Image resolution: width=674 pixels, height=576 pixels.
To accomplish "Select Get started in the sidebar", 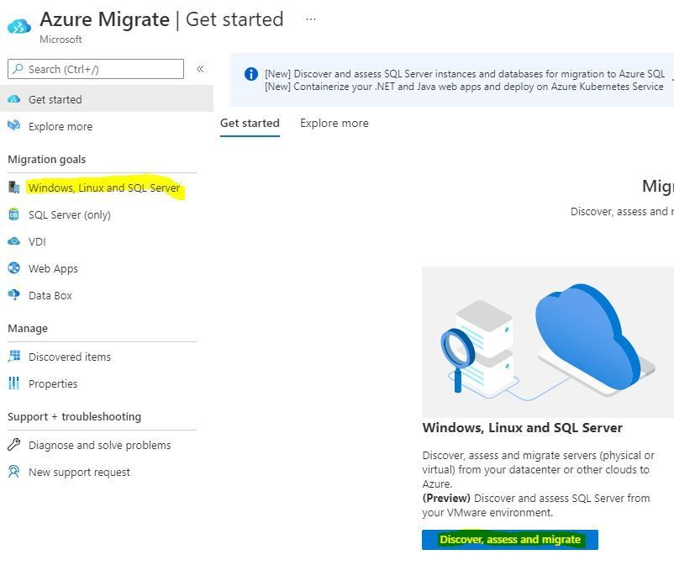I will (x=107, y=99).
